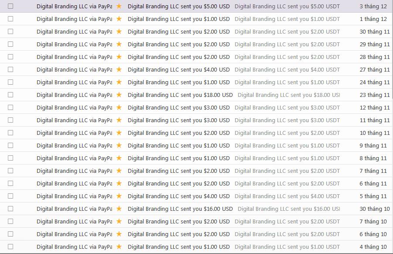This screenshot has height=254, width=393.
Task: Click the star for the 30 tháng 11 email
Action: pyautogui.click(x=119, y=31)
